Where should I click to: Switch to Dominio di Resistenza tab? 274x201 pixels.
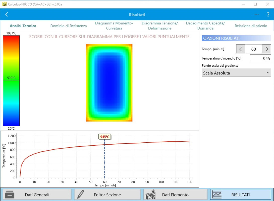(69, 26)
